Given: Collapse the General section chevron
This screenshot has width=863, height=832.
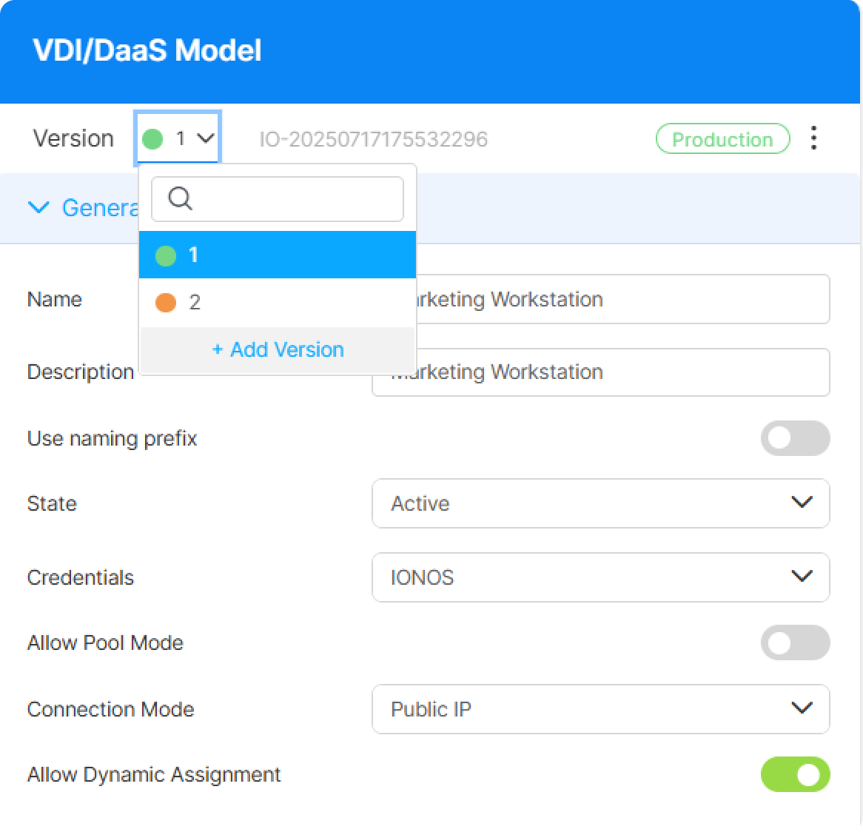Looking at the screenshot, I should 38,208.
